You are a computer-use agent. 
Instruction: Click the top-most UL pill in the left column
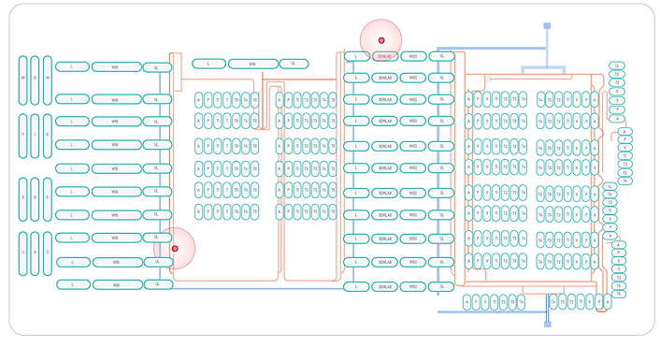[157, 67]
